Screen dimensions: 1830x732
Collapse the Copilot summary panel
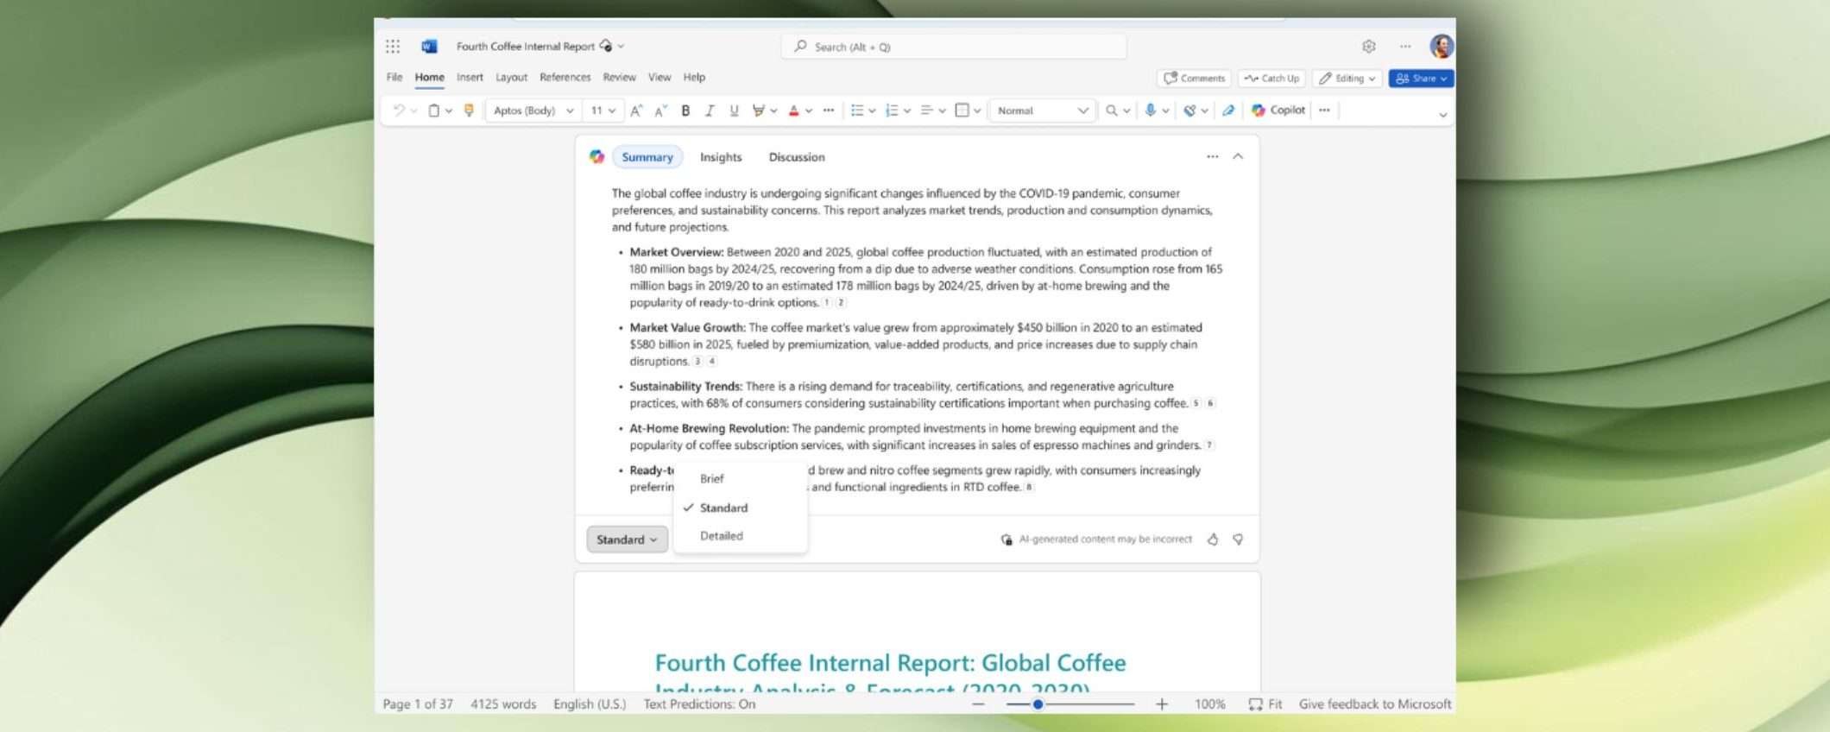(1238, 157)
